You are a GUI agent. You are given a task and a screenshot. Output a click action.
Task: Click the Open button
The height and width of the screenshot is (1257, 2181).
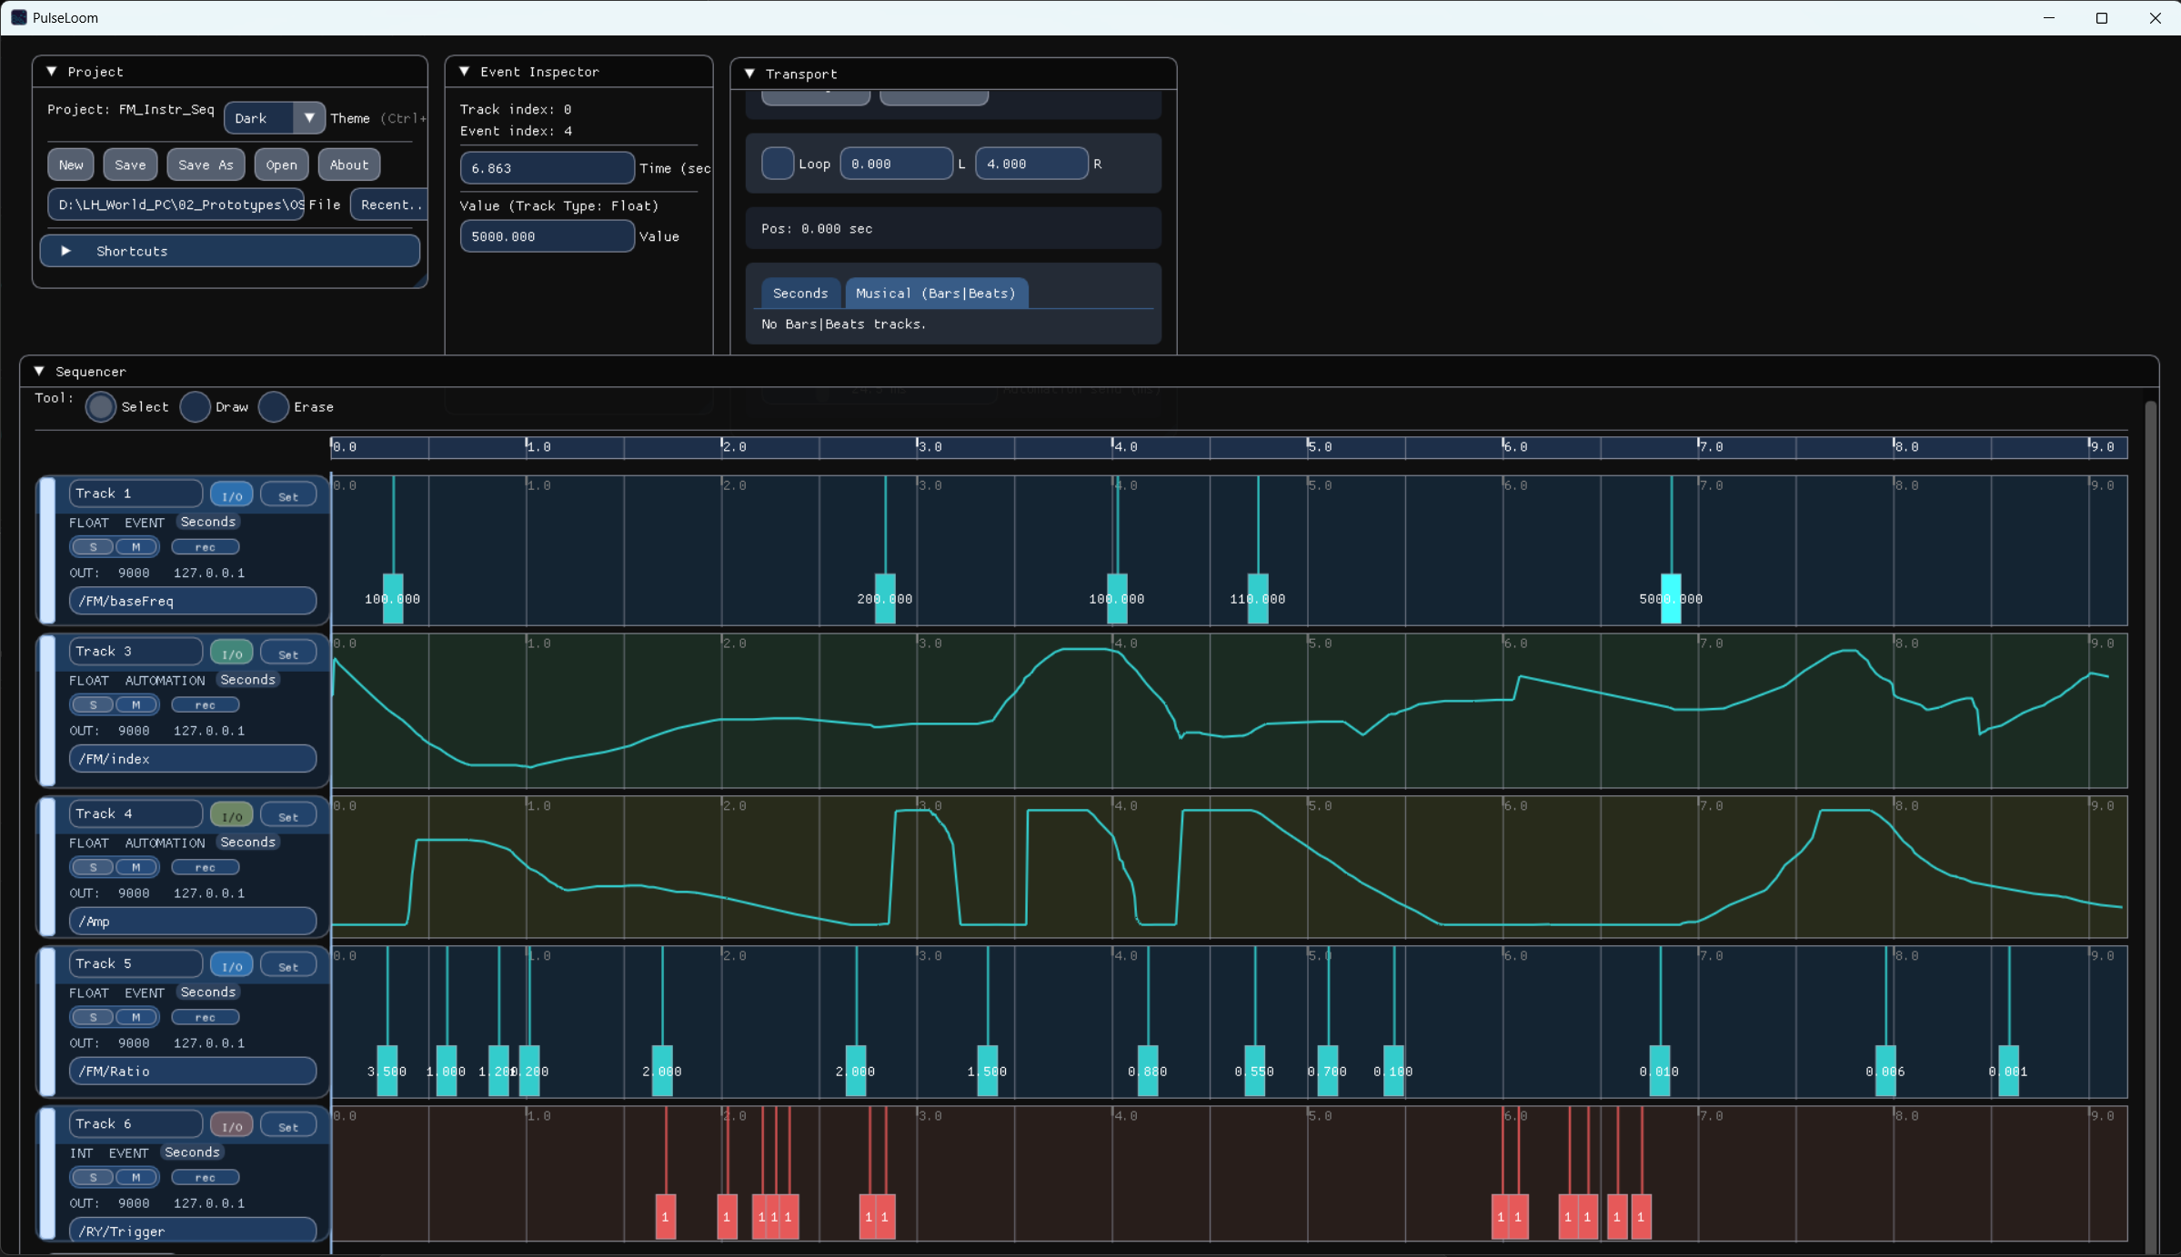(x=281, y=165)
